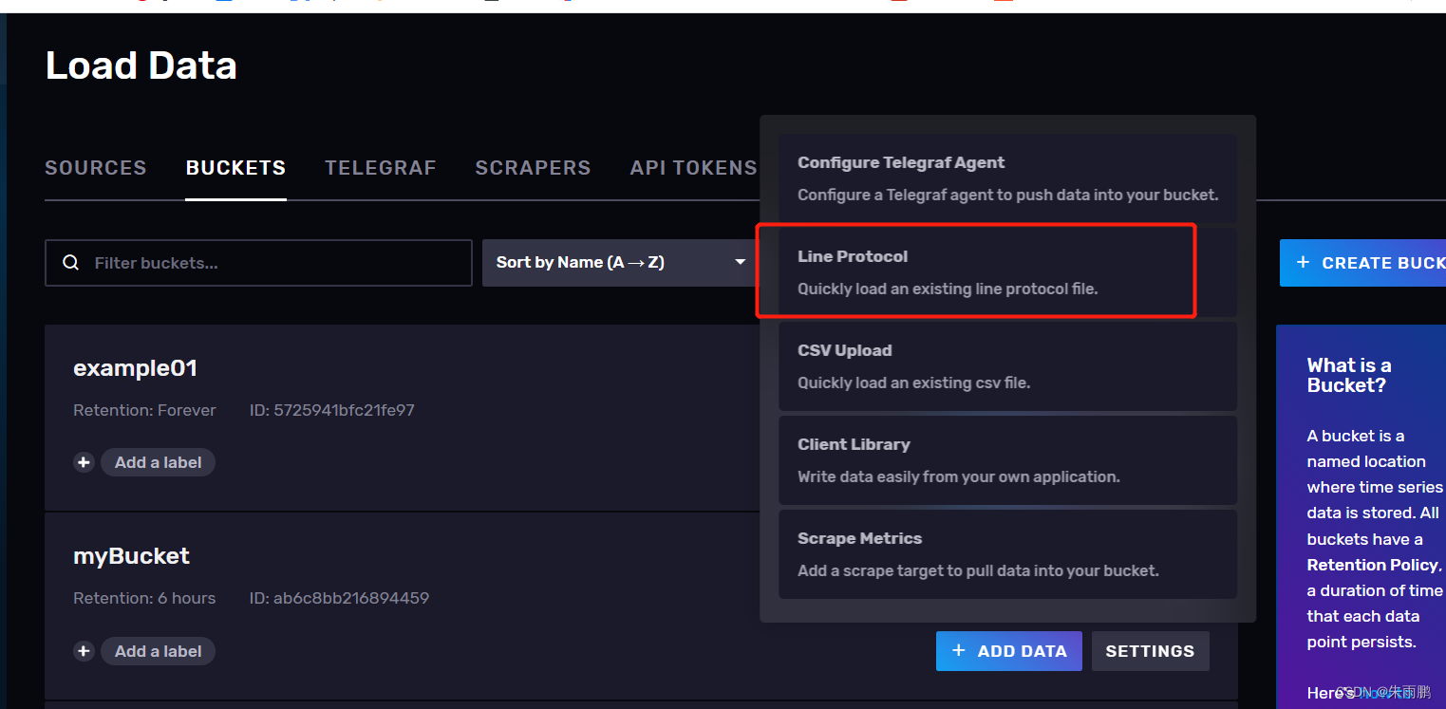1446x709 pixels.
Task: Go to the Scrapers tab
Action: [533, 168]
